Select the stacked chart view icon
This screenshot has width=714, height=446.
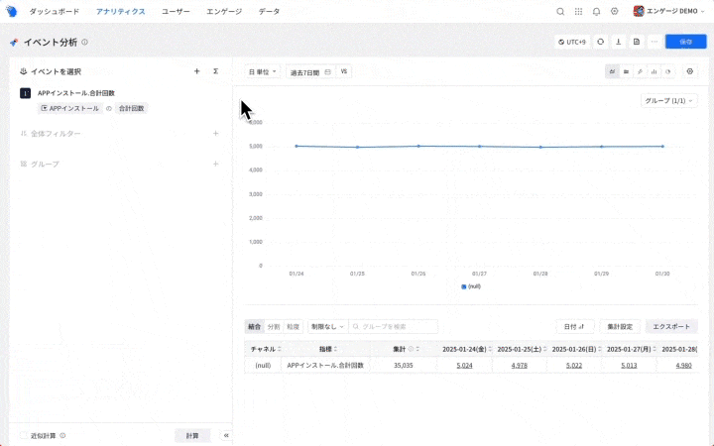(627, 71)
